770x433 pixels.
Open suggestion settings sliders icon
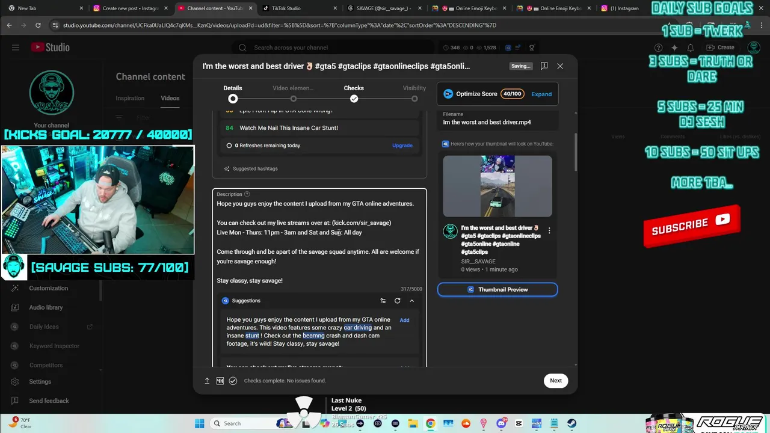383,301
